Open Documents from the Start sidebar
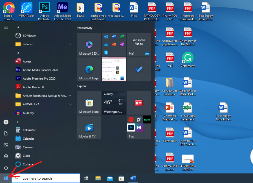The image size is (253, 183). click(6, 133)
